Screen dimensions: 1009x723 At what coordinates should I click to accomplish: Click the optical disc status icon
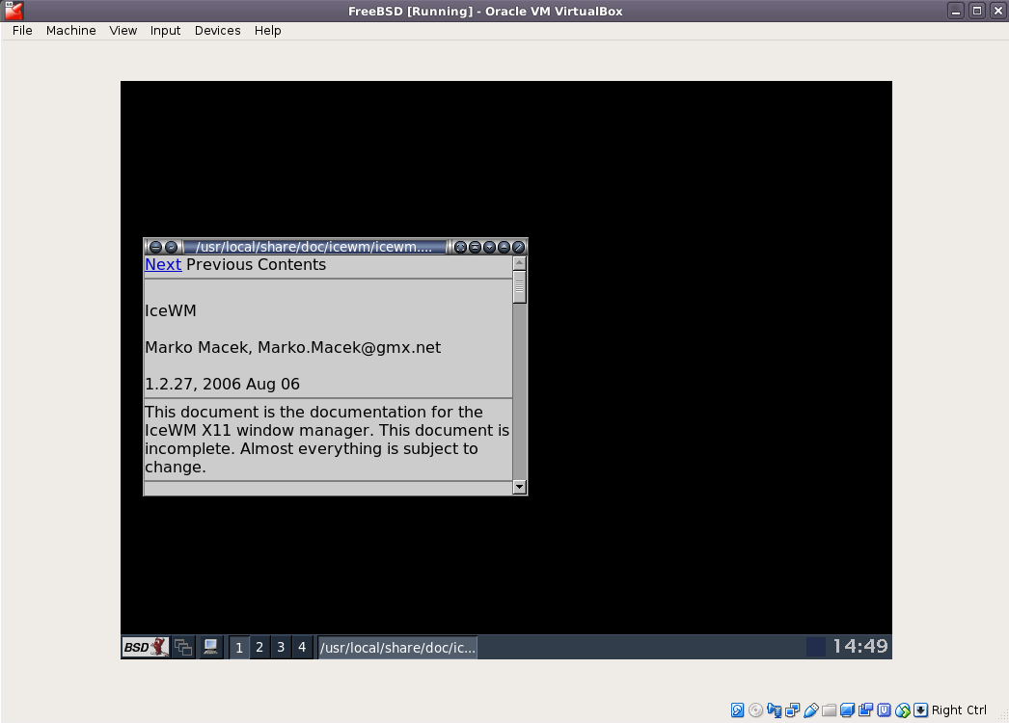click(x=755, y=710)
